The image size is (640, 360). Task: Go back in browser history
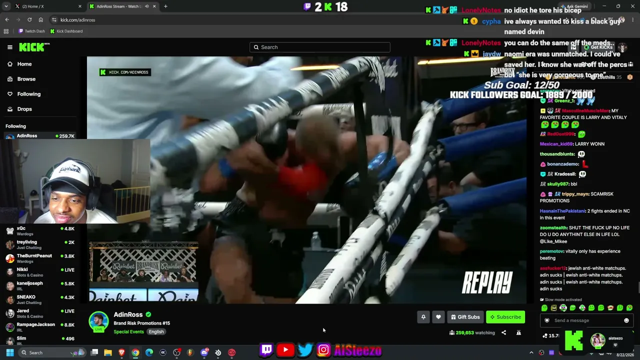[7, 19]
